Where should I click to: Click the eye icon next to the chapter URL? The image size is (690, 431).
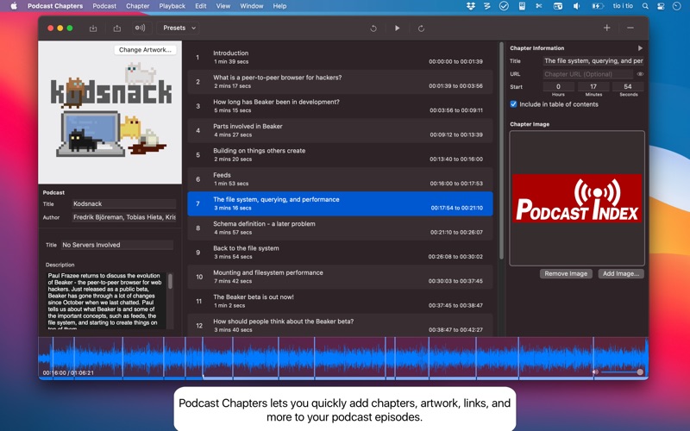(x=640, y=74)
